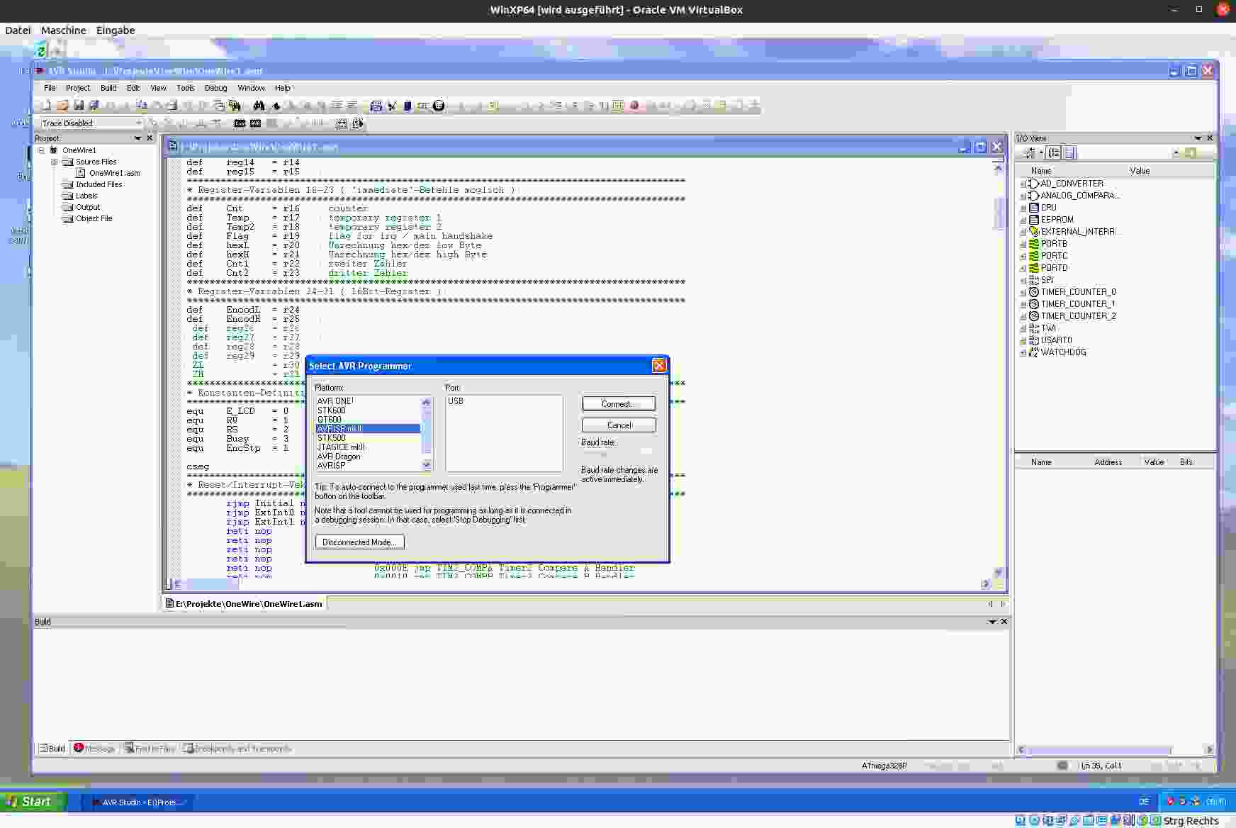Screen dimensions: 1236x828
Task: Select USB in the Port list
Action: pos(456,401)
